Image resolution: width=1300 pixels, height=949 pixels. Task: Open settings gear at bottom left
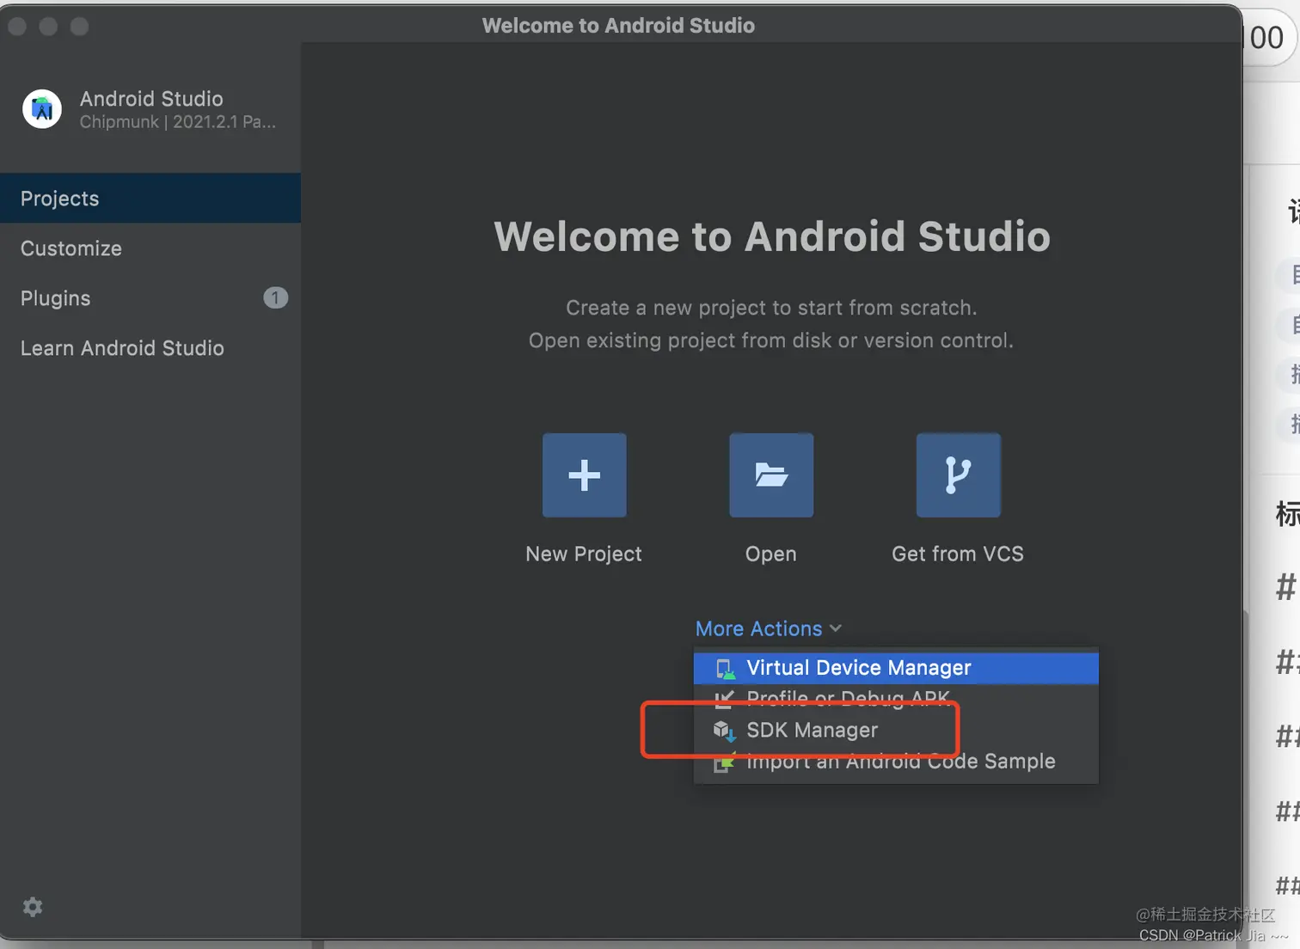(x=33, y=907)
